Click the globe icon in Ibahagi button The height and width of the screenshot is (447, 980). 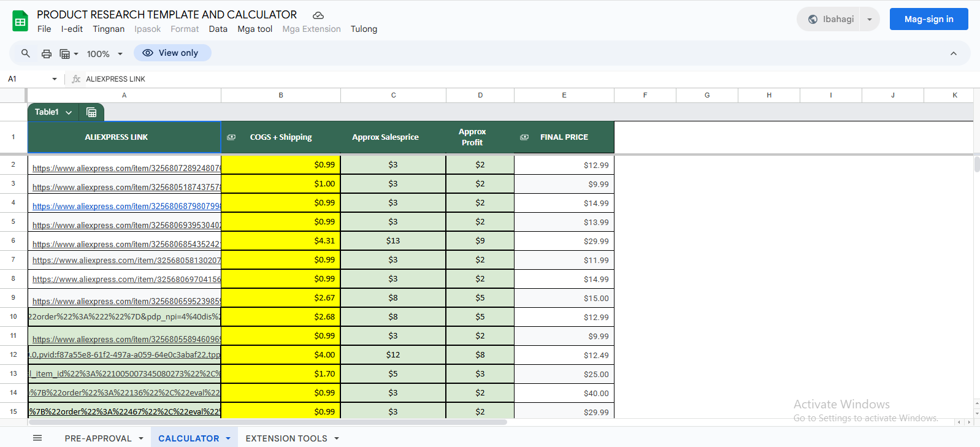[x=813, y=19]
